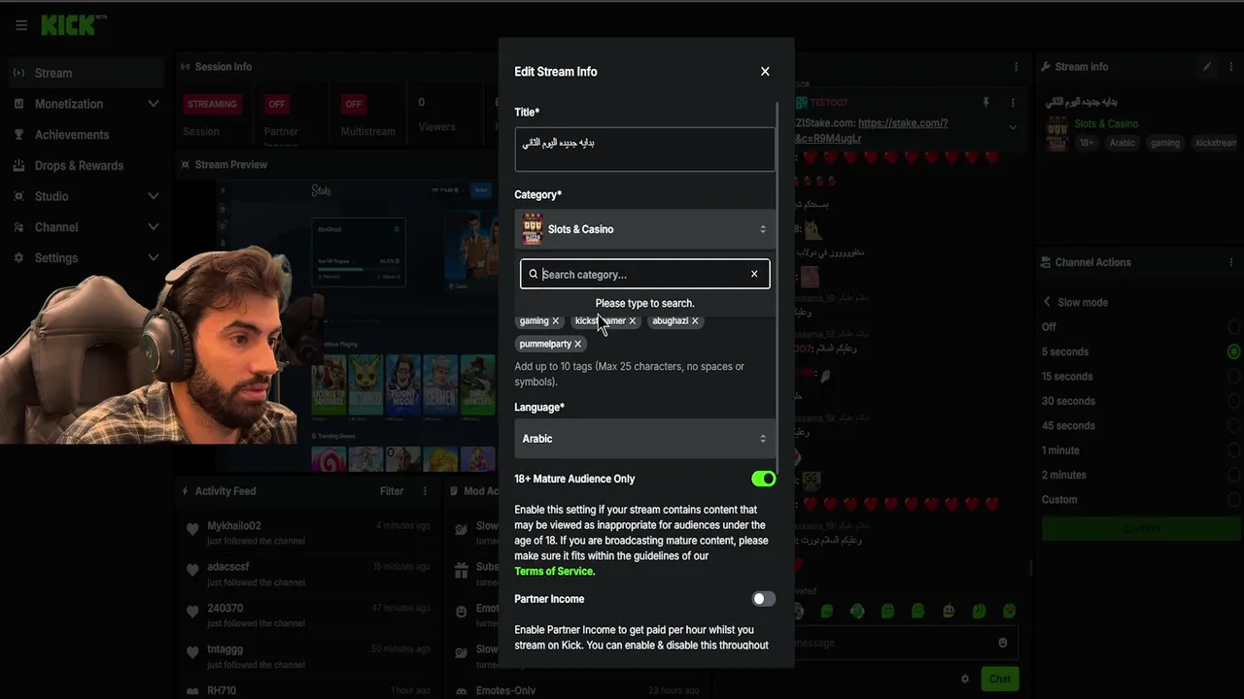The width and height of the screenshot is (1244, 699).
Task: Select 1 minute slow mode option
Action: point(1233,450)
